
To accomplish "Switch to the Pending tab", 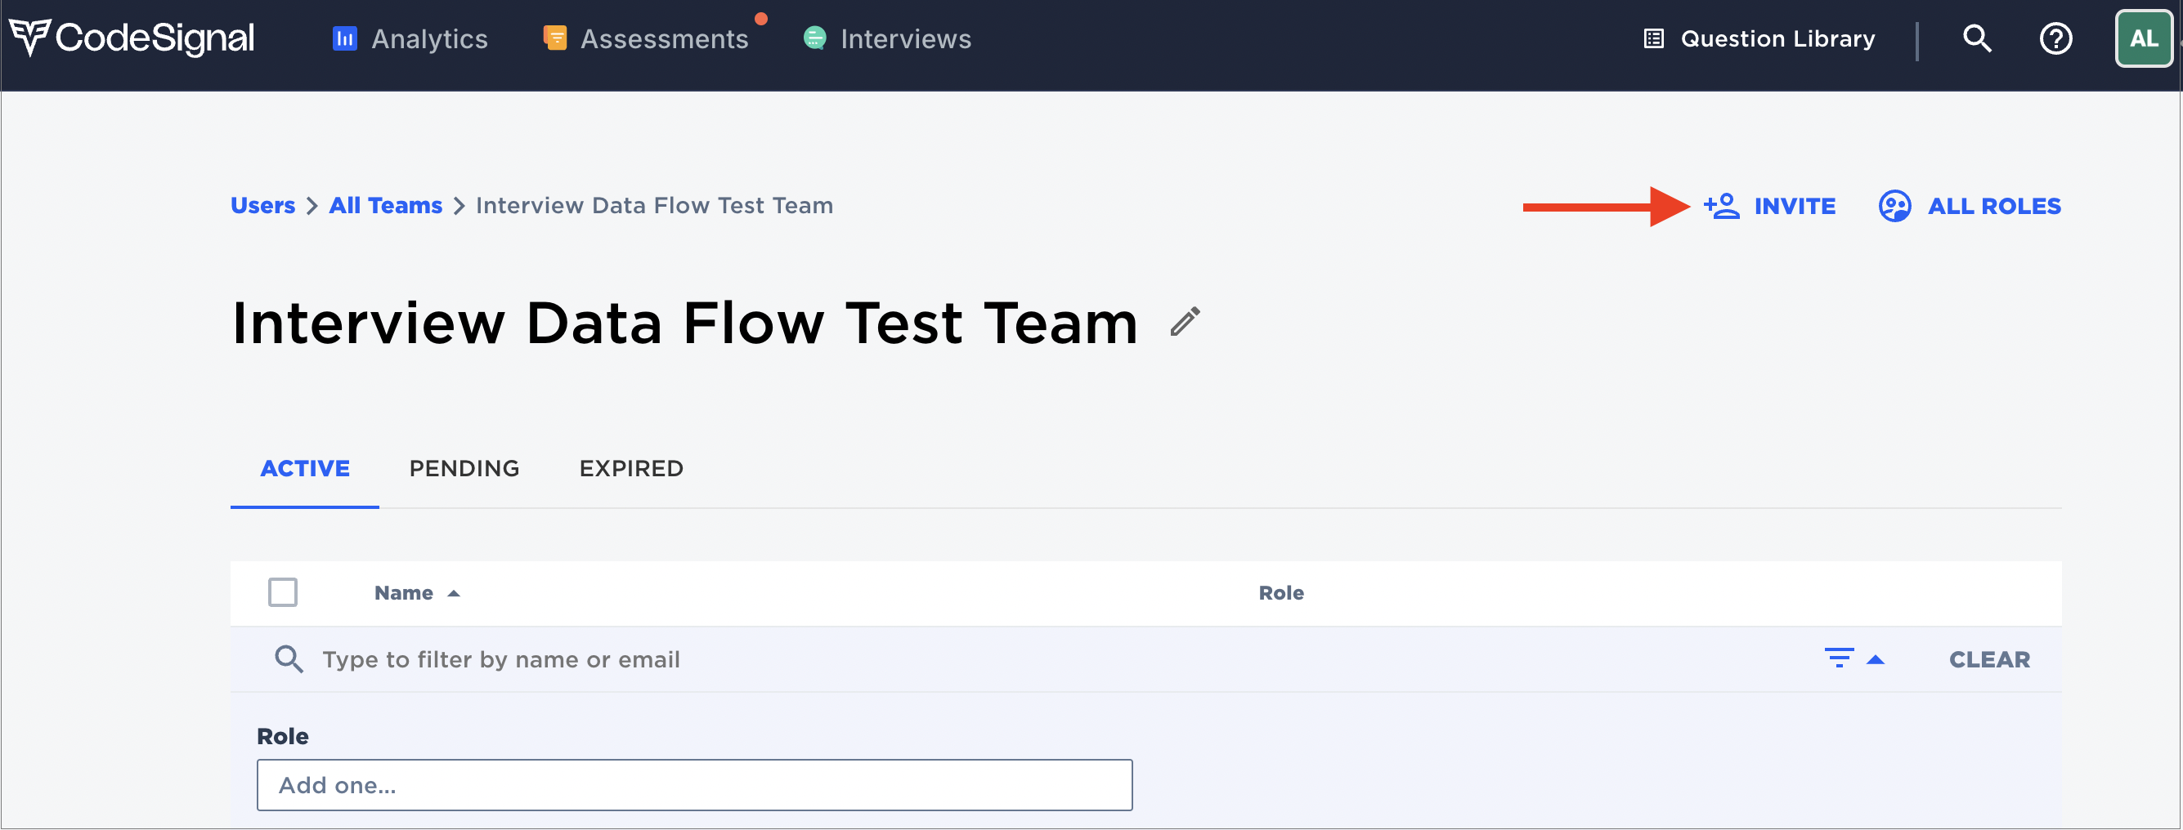I will [x=464, y=468].
